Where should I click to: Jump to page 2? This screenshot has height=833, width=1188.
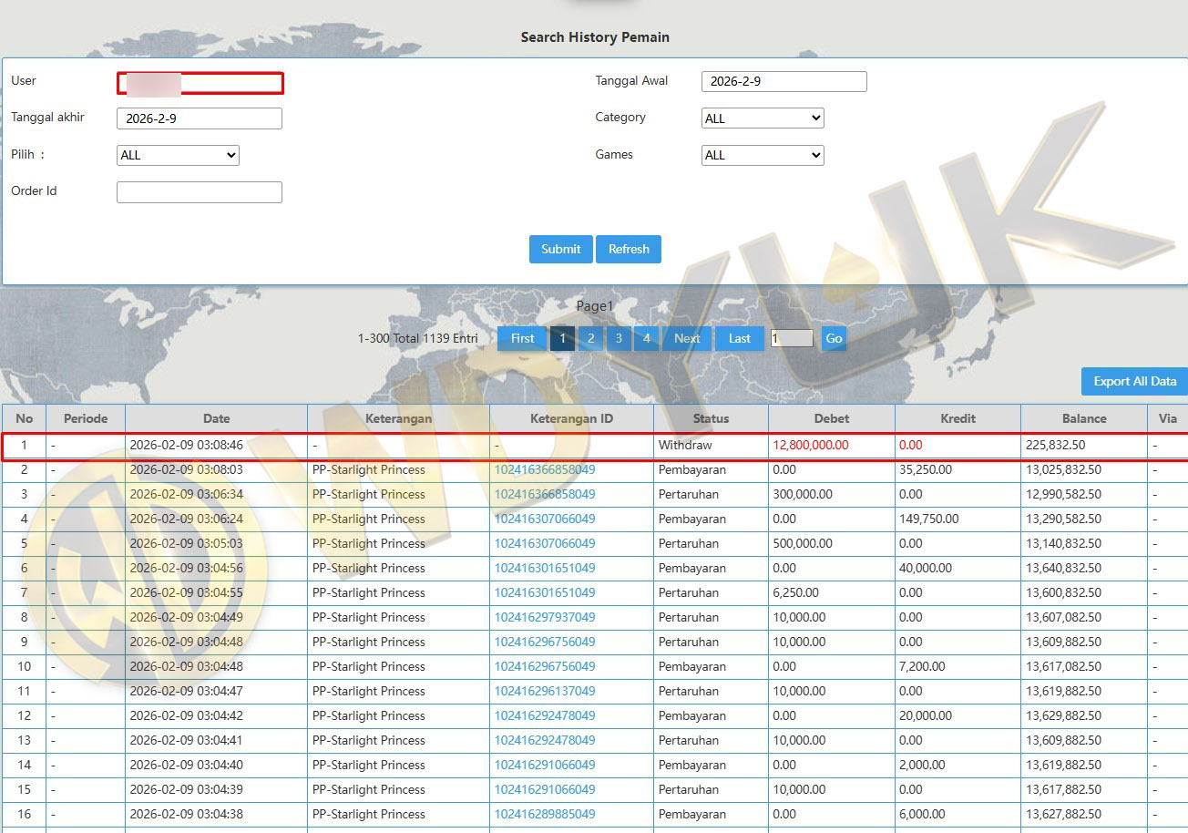click(590, 338)
